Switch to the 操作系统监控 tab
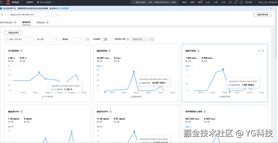Viewport: 278px width, 143px height. point(7,22)
